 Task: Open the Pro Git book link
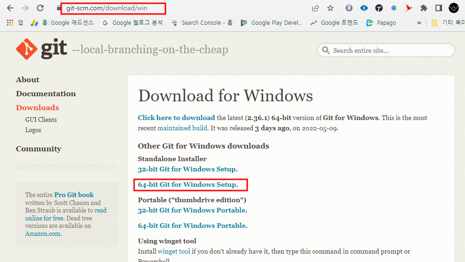point(74,195)
